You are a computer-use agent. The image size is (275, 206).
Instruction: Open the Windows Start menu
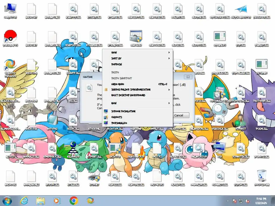[x=7, y=201]
